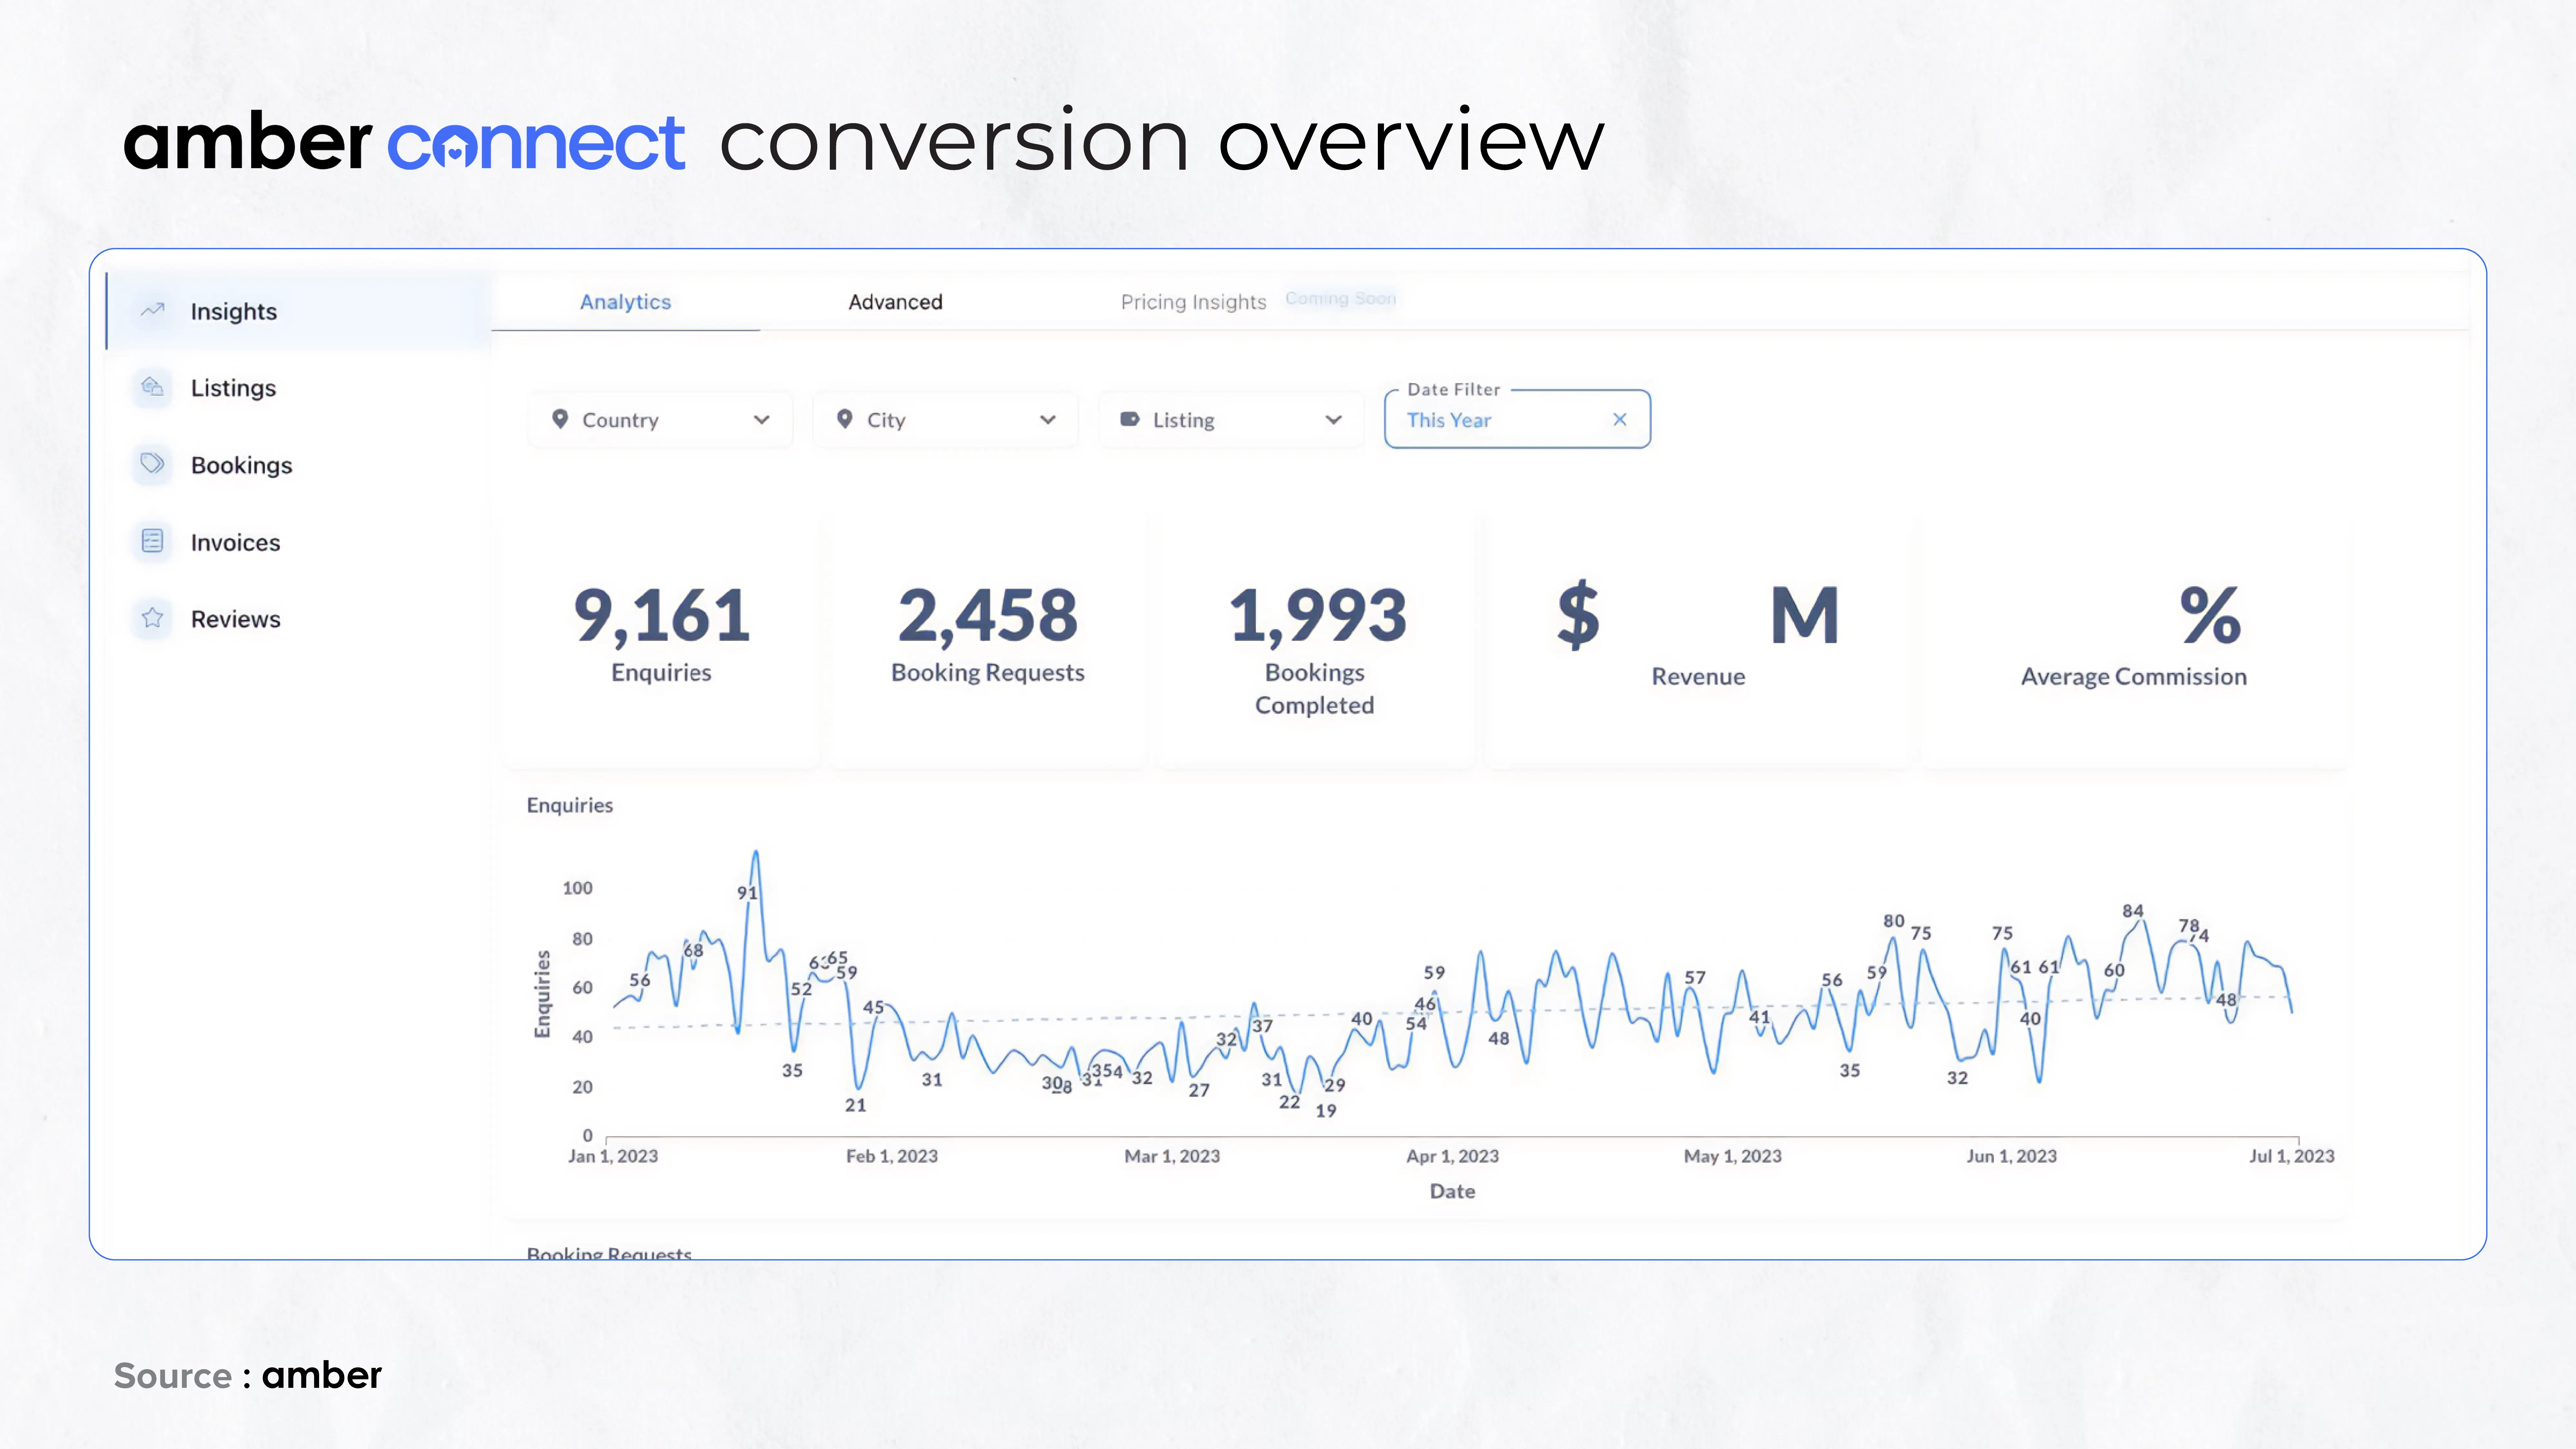Click the May 1, 2023 axis label
The image size is (2576, 1449).
coord(1733,1156)
